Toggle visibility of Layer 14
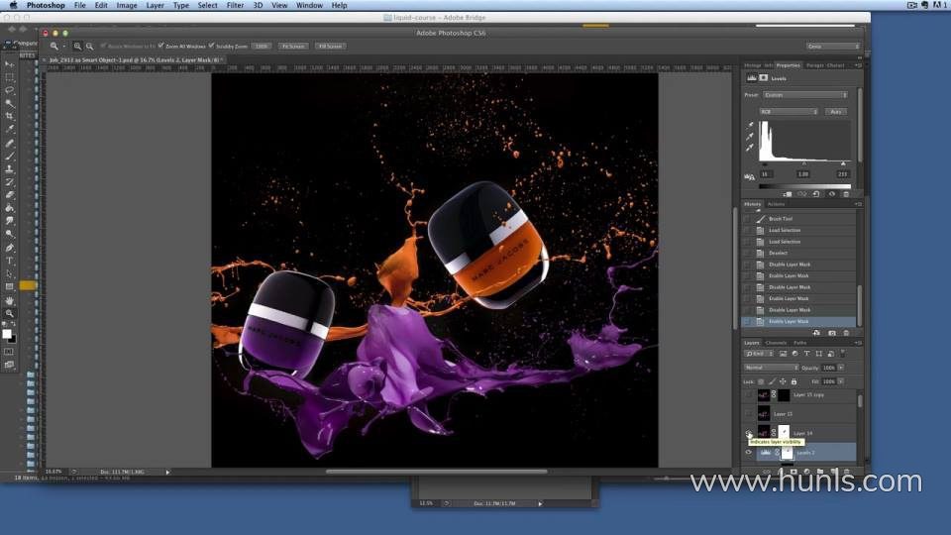The image size is (951, 535). point(749,433)
